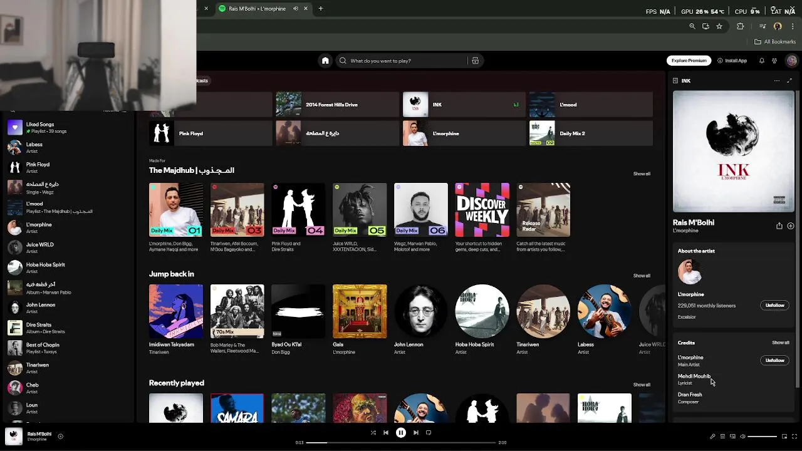The image size is (802, 451).
Task: Open Daily Mix 05 card
Action: (x=360, y=217)
